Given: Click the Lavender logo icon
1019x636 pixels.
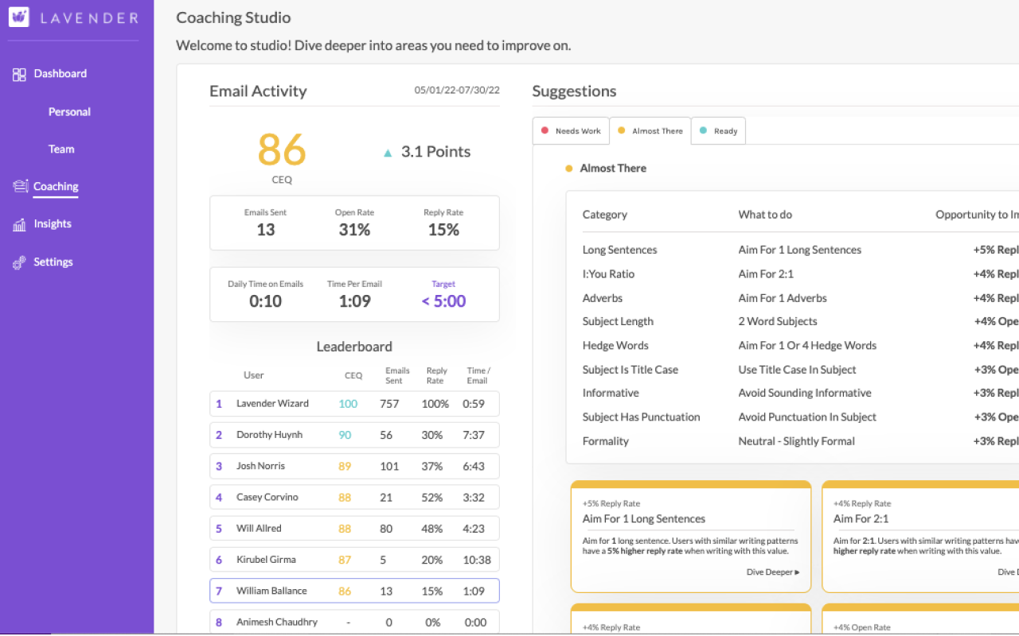Looking at the screenshot, I should tap(19, 17).
